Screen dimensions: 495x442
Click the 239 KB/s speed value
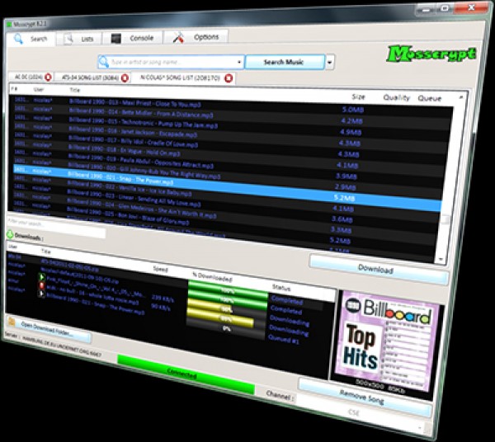point(163,298)
